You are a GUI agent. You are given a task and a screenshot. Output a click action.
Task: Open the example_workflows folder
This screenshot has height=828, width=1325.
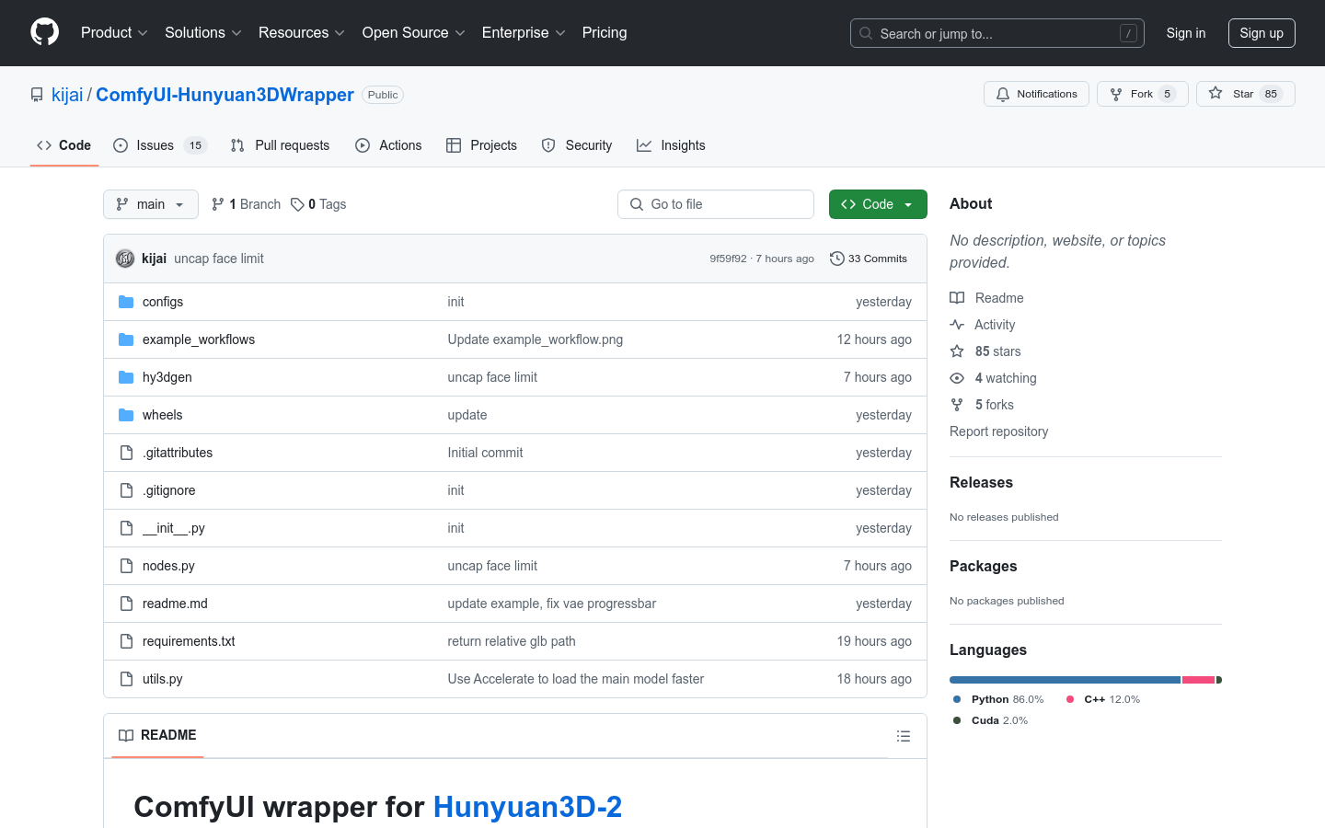[x=199, y=339]
